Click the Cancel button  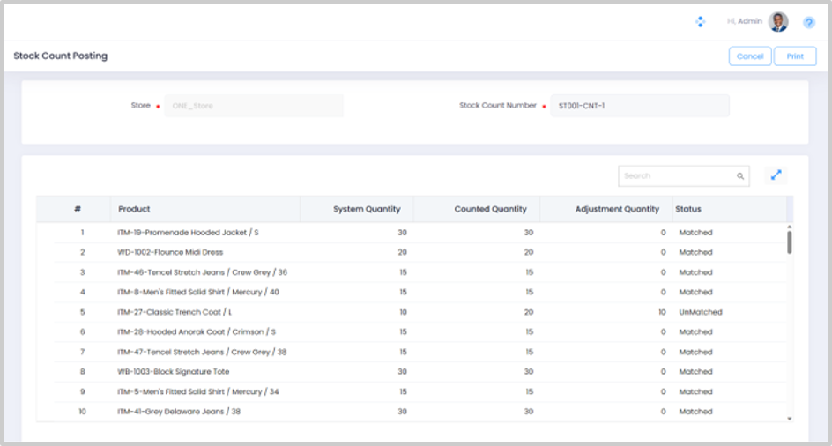pos(750,56)
